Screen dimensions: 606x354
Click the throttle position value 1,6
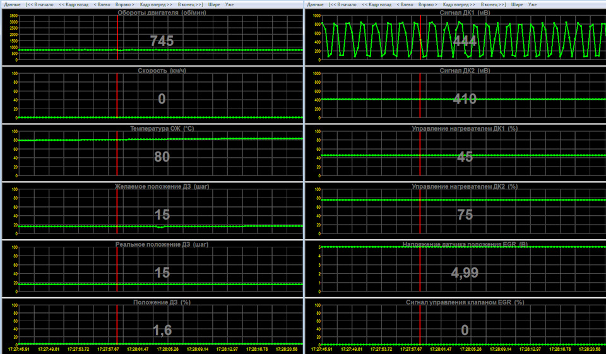coord(162,330)
